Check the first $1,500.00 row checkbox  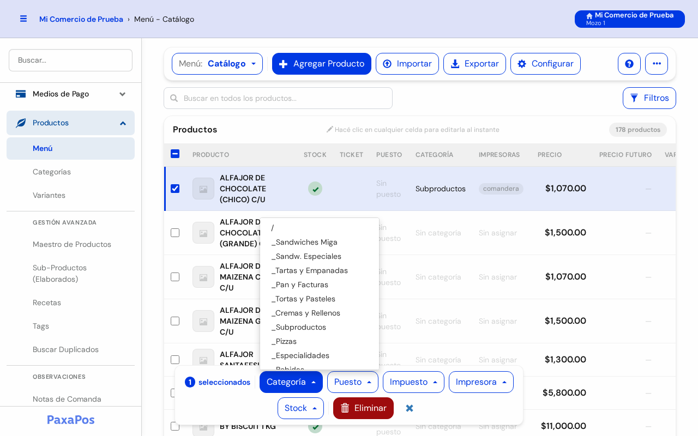click(175, 233)
